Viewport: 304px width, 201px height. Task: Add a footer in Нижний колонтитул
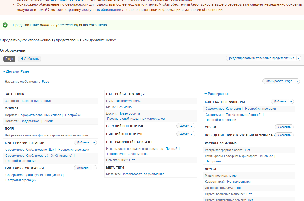186,134
